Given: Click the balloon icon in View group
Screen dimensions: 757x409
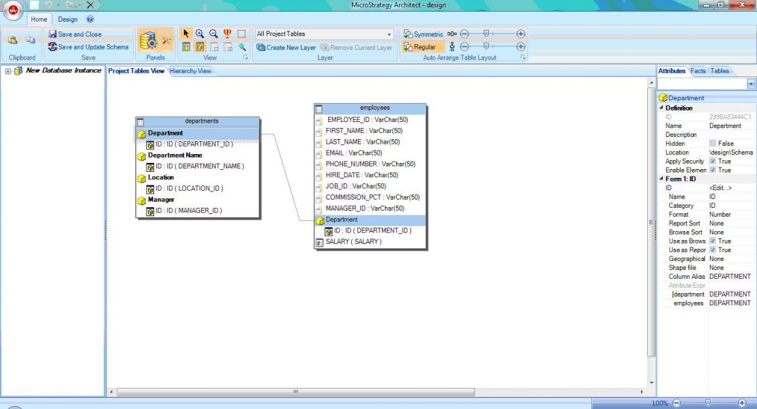Looking at the screenshot, I should click(227, 34).
